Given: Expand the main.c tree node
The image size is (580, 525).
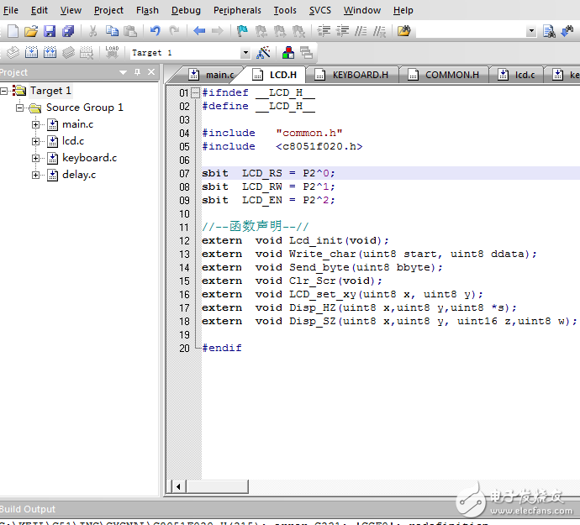Looking at the screenshot, I should (x=36, y=124).
